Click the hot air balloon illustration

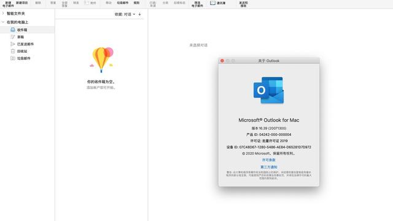[x=101, y=60]
